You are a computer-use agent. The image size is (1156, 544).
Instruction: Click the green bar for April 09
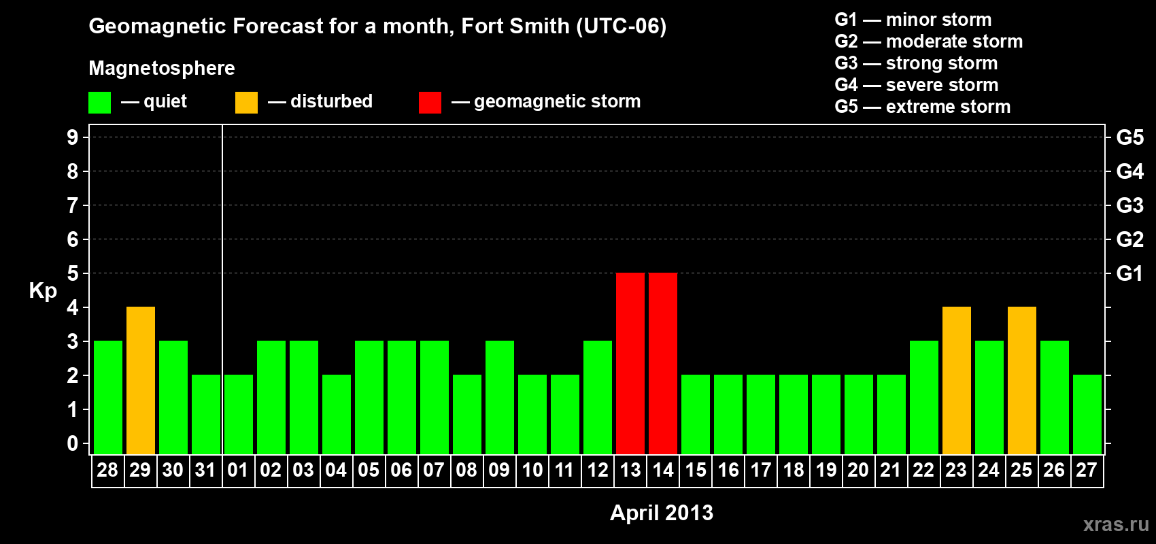[x=500, y=397]
